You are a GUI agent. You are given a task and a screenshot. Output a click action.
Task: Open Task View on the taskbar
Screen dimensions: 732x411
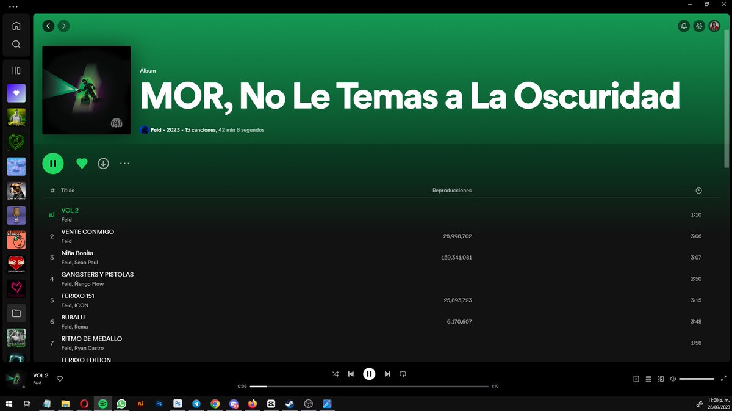tap(27, 404)
